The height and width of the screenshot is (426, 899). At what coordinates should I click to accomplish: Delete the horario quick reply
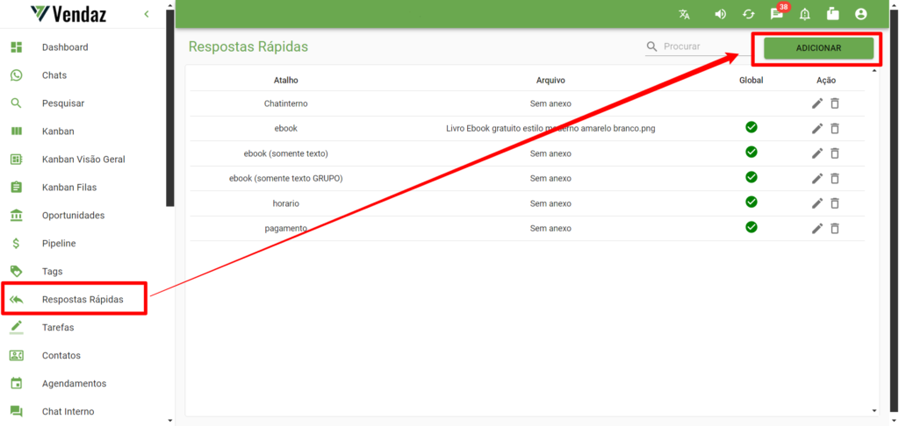(x=835, y=203)
